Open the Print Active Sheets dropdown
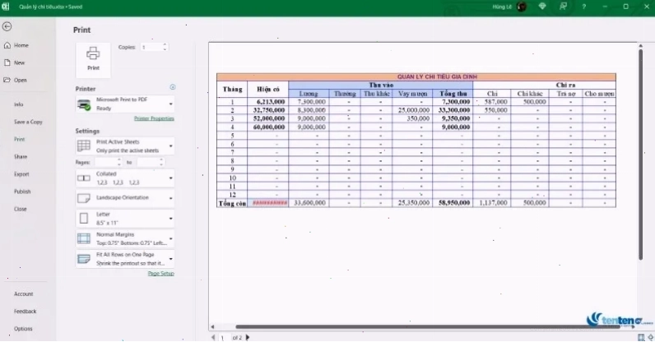Image resolution: width=655 pixels, height=342 pixels. point(125,146)
